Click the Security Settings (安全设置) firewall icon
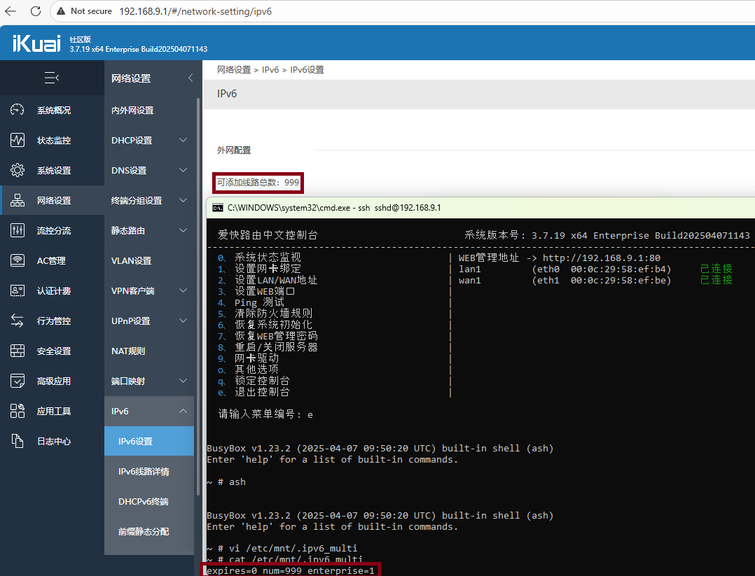Image resolution: width=755 pixels, height=576 pixels. point(18,351)
